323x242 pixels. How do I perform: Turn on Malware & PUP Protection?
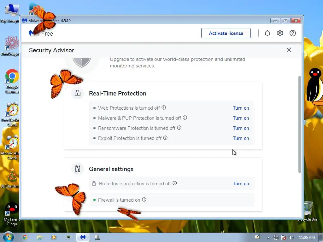(241, 118)
